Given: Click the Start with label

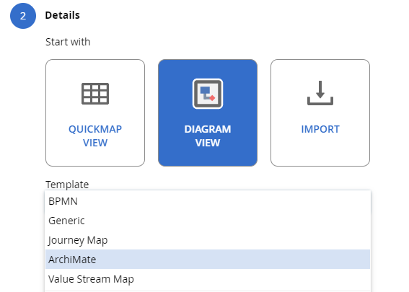Looking at the screenshot, I should (x=68, y=42).
